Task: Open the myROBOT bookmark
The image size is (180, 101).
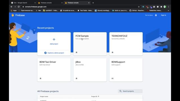Action: click(51, 11)
